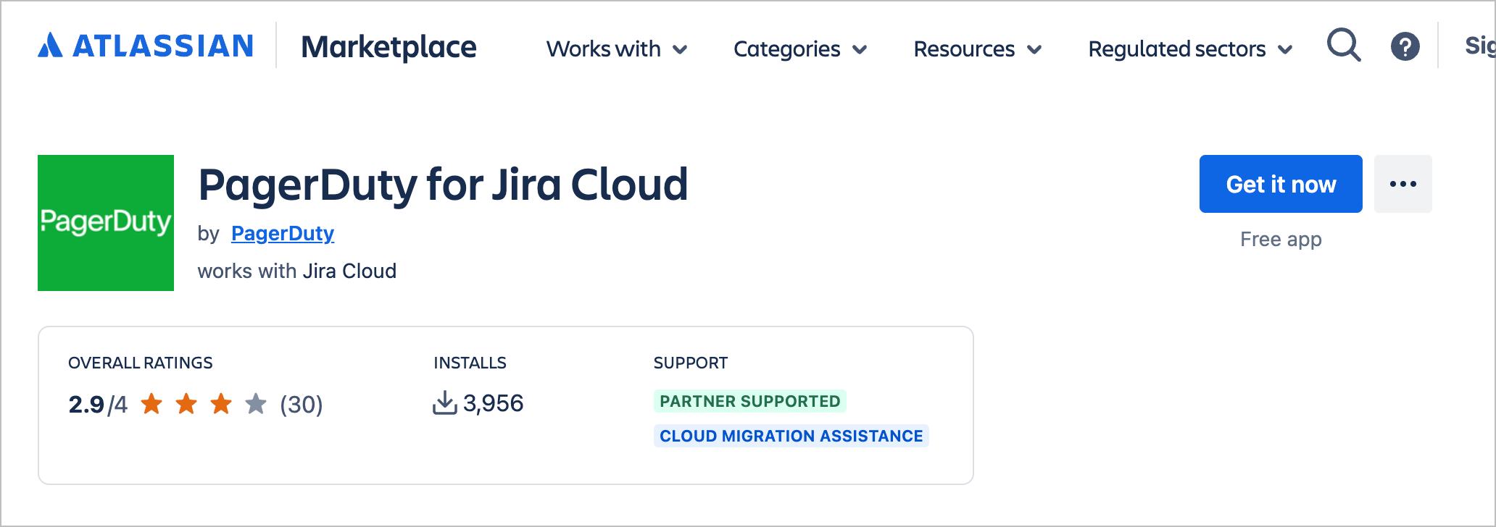Expand the Resources dropdown
Viewport: 1496px width, 527px height.
978,49
